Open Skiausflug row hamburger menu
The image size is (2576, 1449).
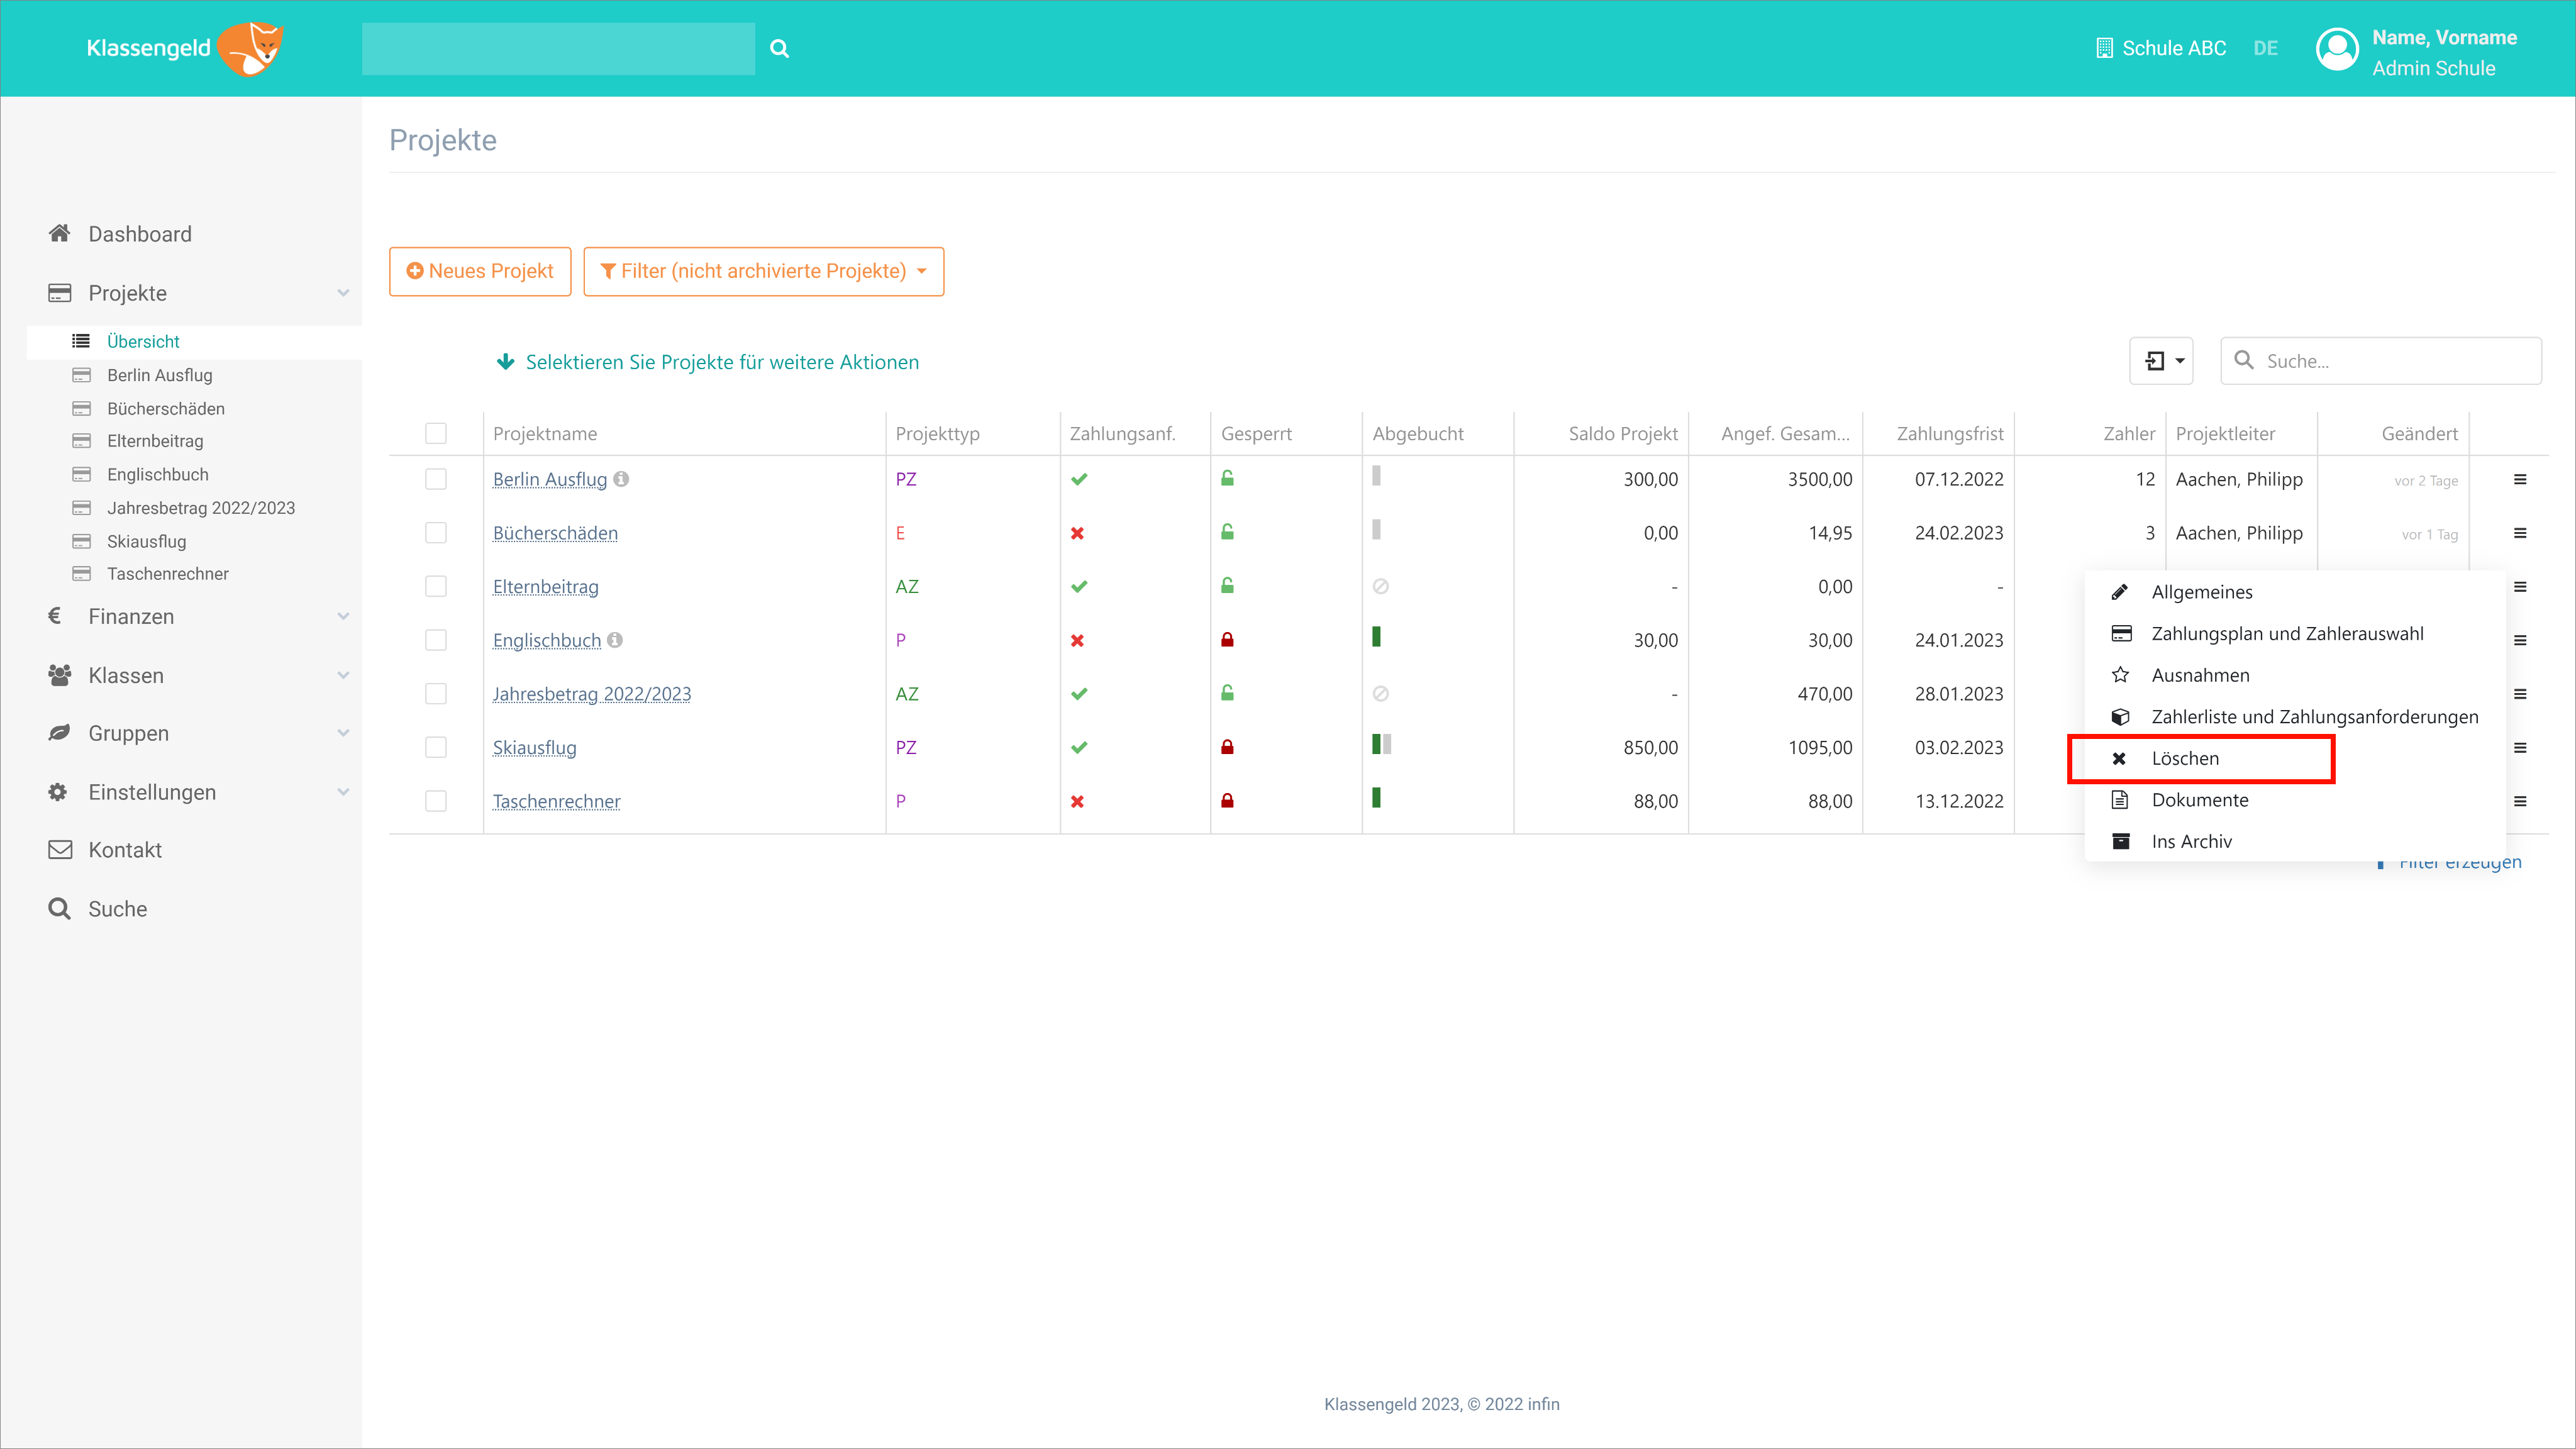(x=2520, y=747)
